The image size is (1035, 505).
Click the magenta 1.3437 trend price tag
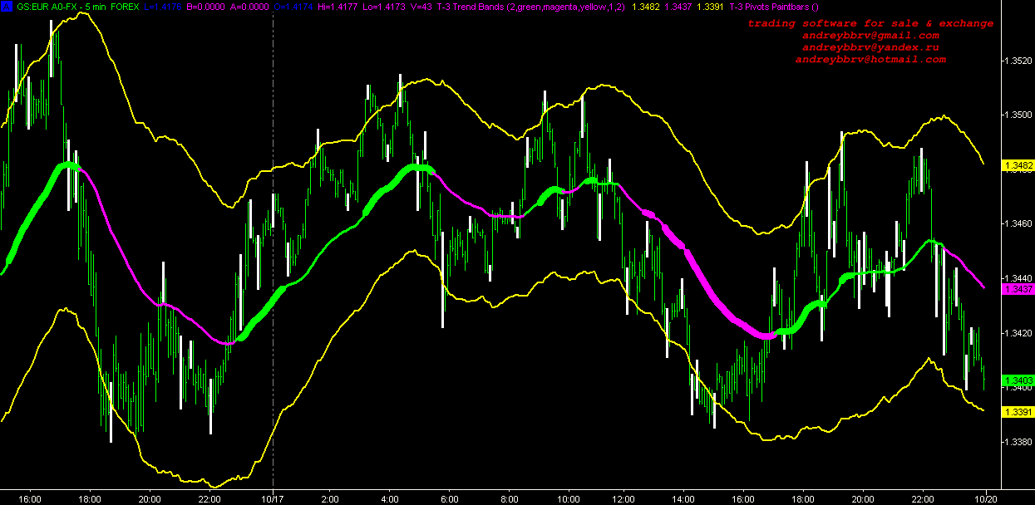tap(1018, 288)
